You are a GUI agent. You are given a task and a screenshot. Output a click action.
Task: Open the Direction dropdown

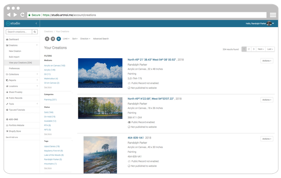tap(85, 39)
